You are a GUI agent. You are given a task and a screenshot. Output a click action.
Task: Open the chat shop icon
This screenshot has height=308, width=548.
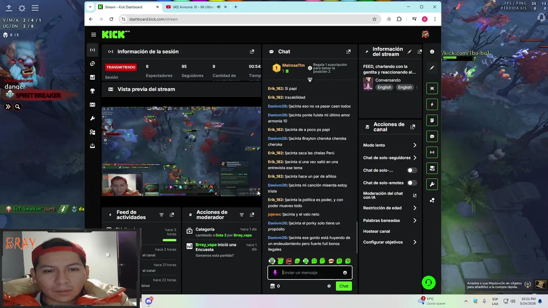pyautogui.click(x=272, y=286)
